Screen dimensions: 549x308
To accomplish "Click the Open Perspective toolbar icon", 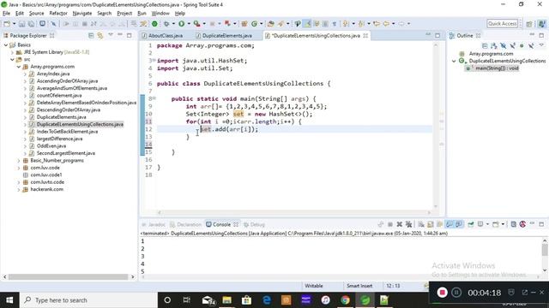I will click(529, 24).
